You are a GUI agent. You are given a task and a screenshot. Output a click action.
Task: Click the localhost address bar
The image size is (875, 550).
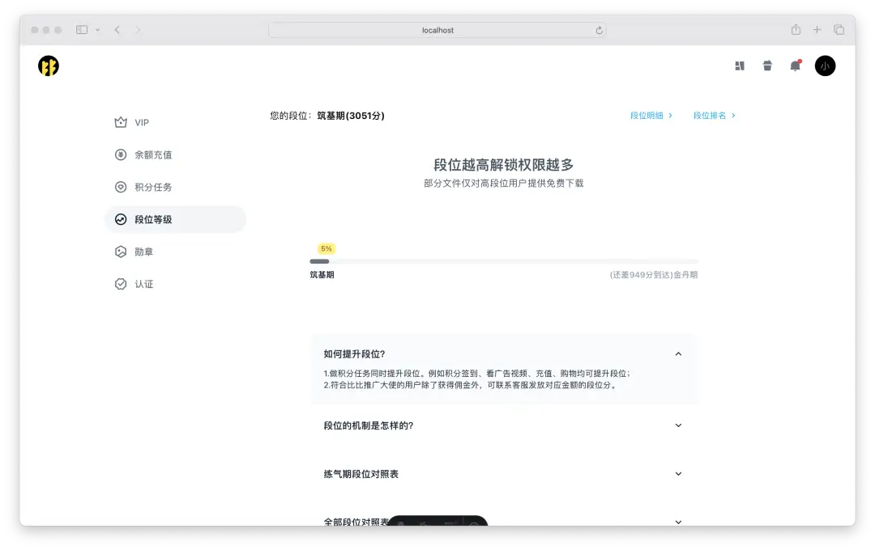point(437,29)
